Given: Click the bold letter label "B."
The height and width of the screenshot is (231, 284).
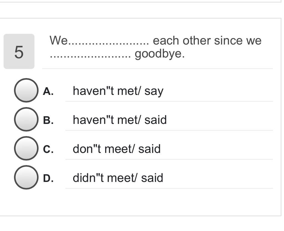Looking at the screenshot, I should pos(48,120).
